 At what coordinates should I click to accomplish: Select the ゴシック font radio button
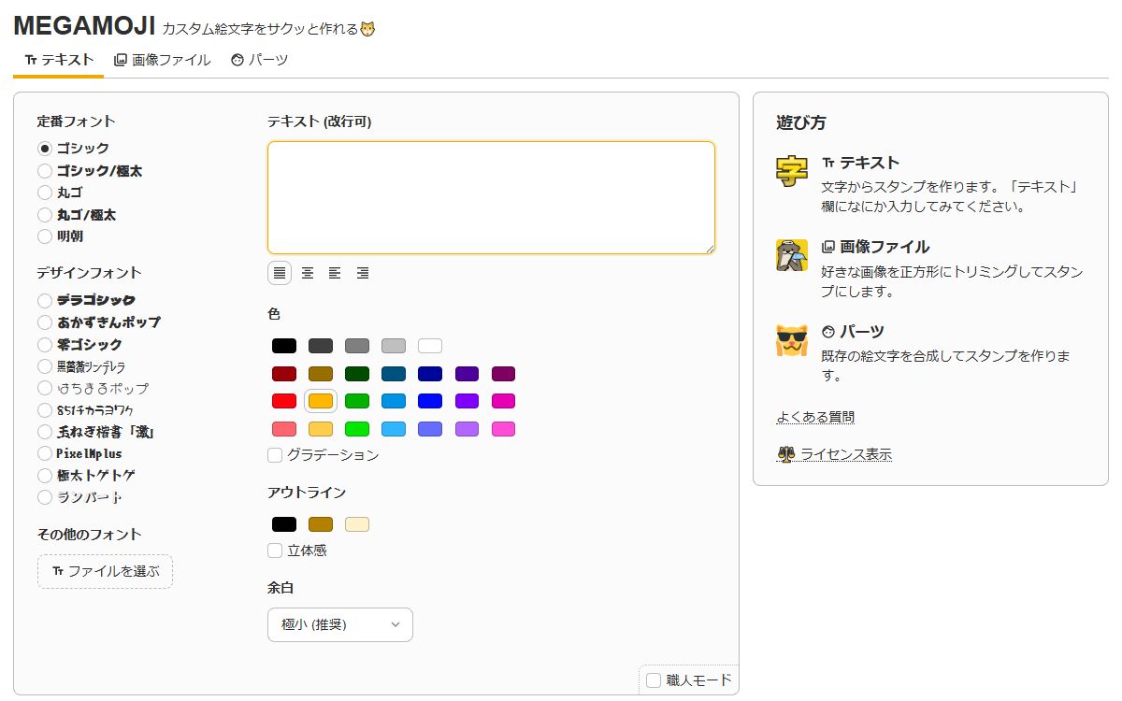[45, 149]
